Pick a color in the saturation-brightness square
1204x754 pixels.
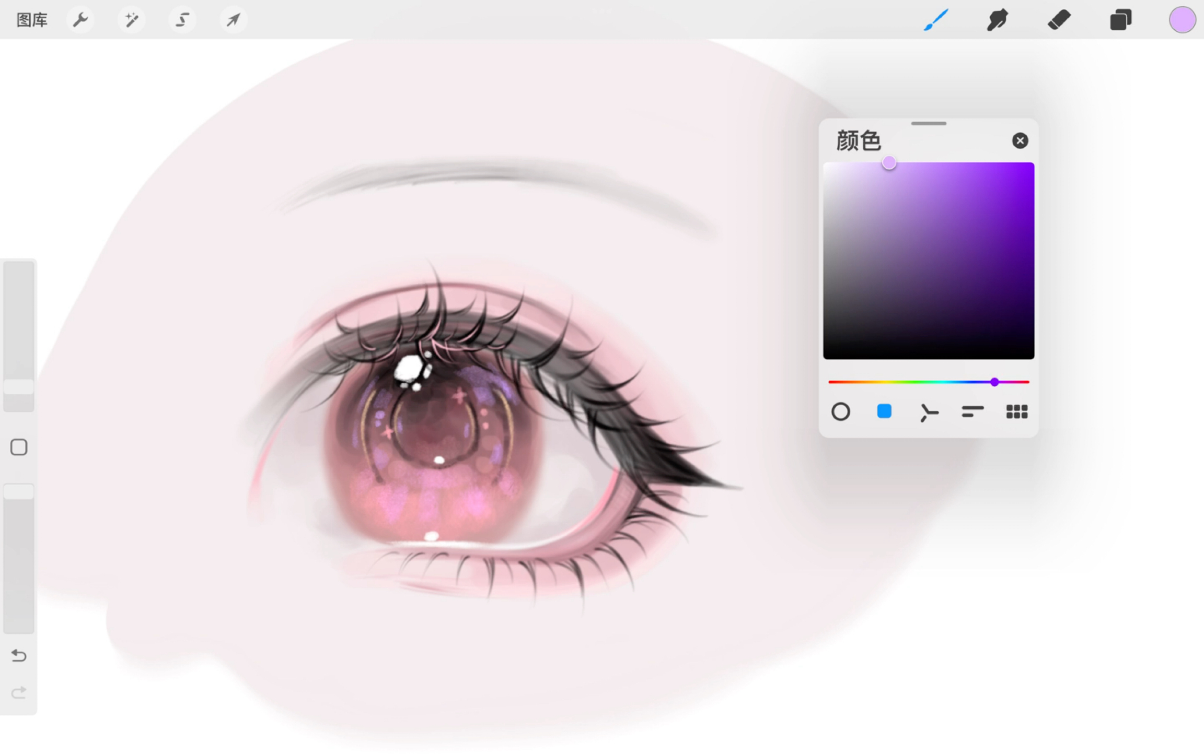[x=929, y=261]
